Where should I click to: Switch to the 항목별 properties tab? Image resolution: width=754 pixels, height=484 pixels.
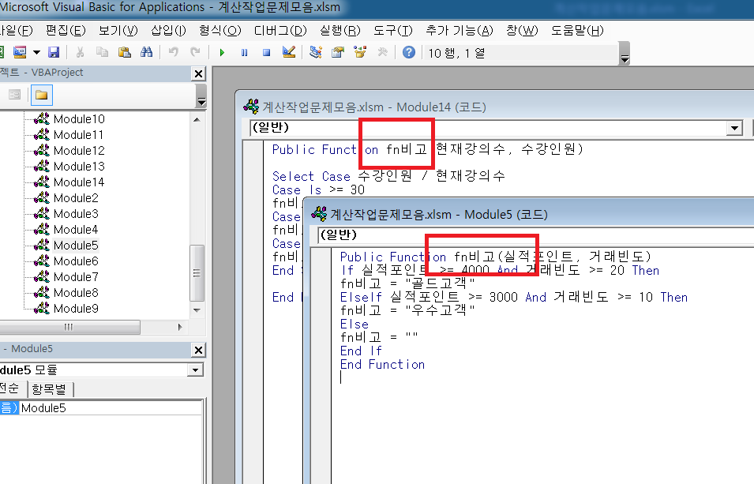point(49,389)
